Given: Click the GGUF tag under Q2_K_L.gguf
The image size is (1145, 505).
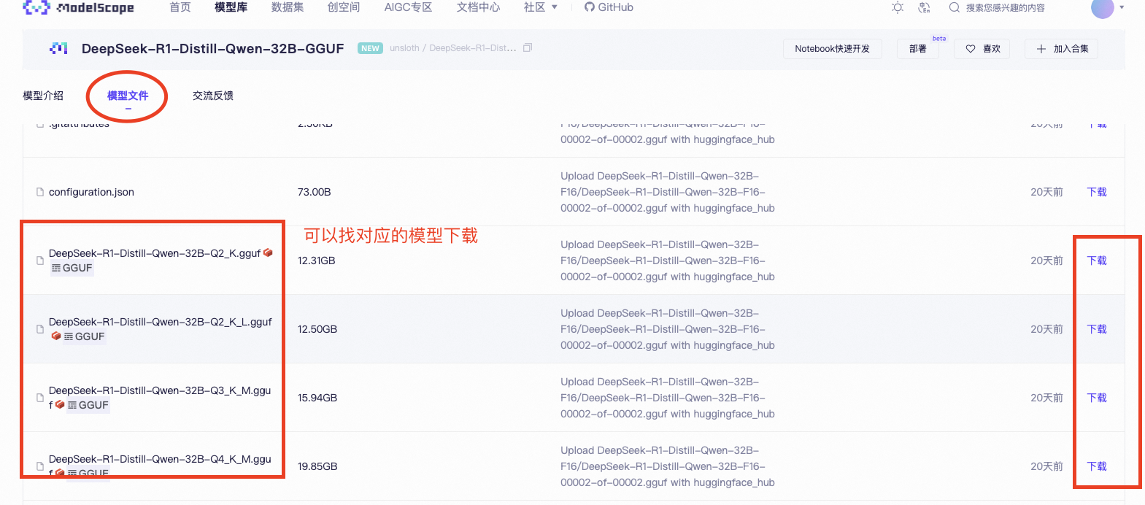Looking at the screenshot, I should [85, 336].
